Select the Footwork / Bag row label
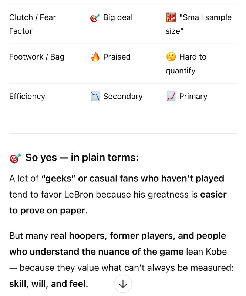The height and width of the screenshot is (296, 246). (x=37, y=57)
